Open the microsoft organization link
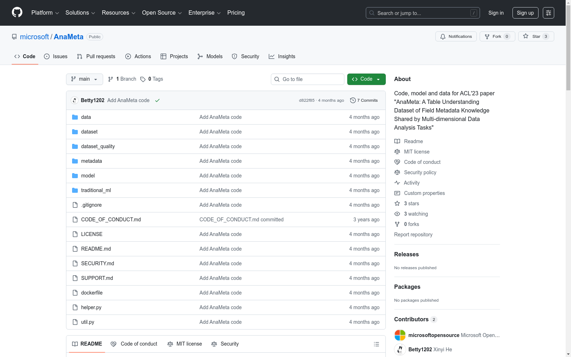 tap(34, 37)
